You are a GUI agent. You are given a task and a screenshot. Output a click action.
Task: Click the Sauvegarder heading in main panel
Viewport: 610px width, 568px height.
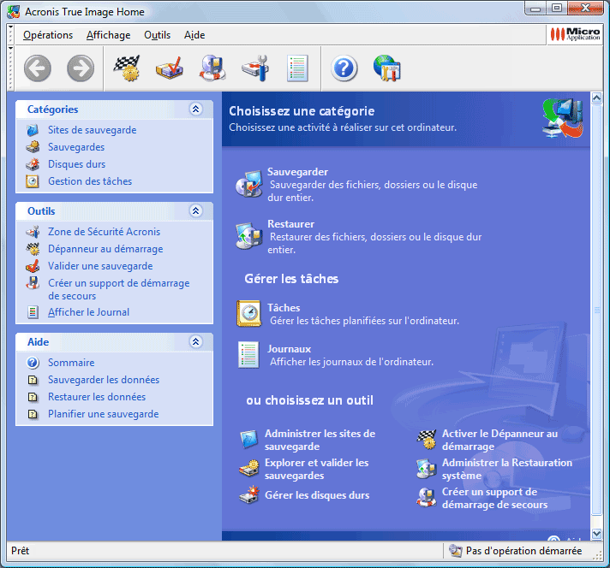(297, 172)
